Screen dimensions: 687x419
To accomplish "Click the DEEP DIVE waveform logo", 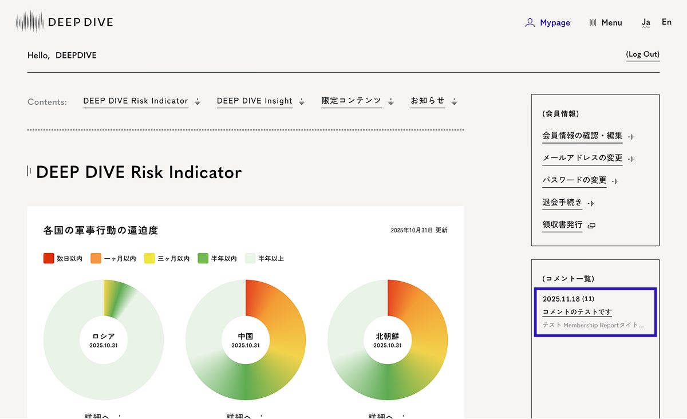I will coord(30,22).
